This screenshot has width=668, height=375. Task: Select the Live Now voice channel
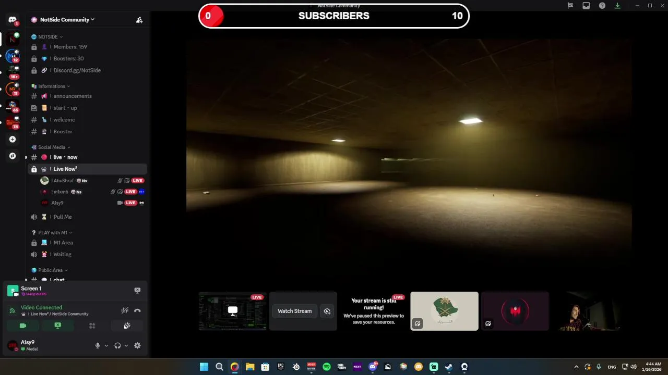click(87, 169)
